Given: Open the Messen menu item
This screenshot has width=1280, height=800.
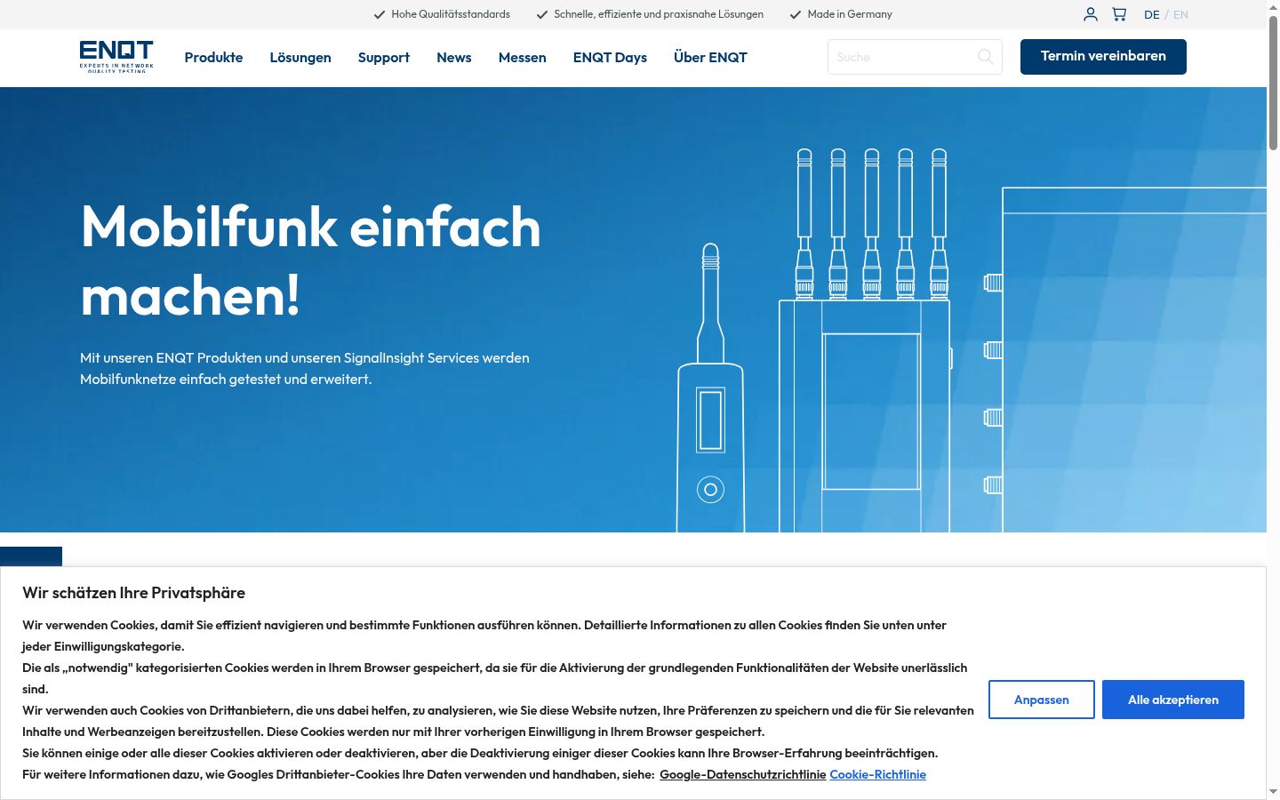Looking at the screenshot, I should (x=523, y=58).
